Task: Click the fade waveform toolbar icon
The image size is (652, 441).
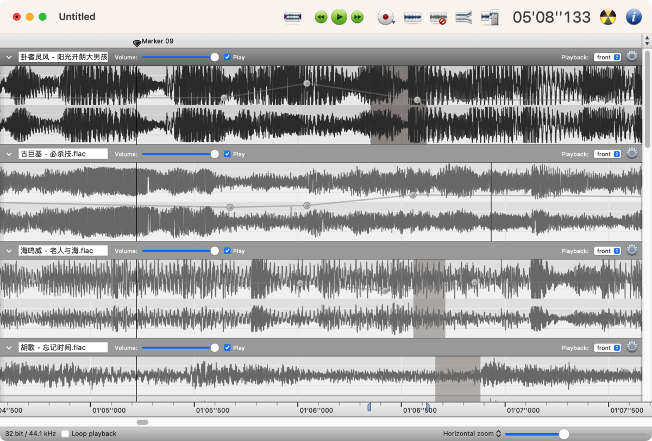Action: 463,17
